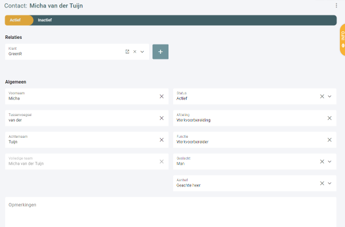Open the three-dot options menu
This screenshot has width=345, height=227.
[336, 6]
